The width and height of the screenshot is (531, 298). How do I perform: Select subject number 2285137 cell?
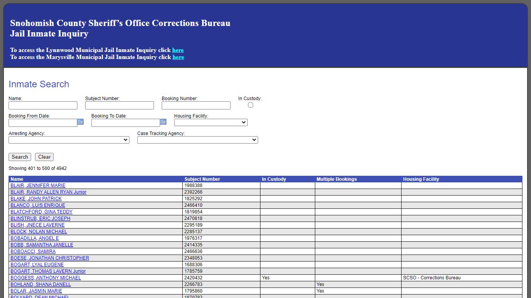pyautogui.click(x=222, y=232)
